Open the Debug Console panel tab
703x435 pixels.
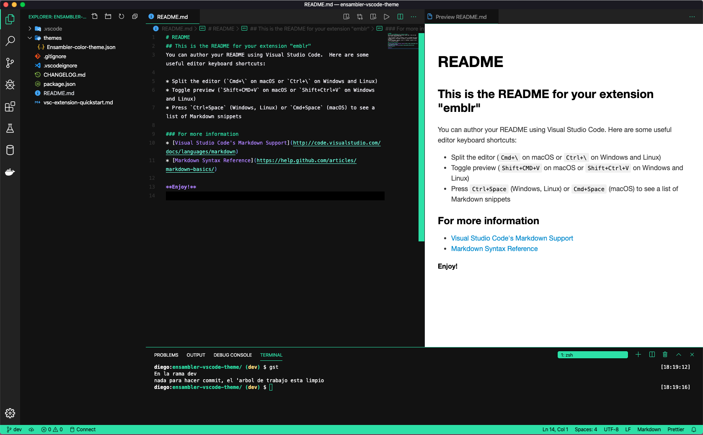[233, 355]
